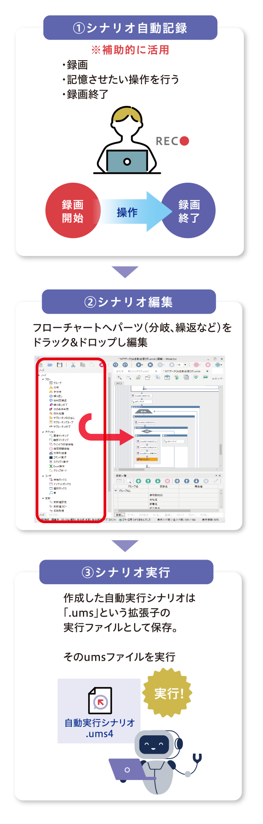This screenshot has height=824, width=263.
Task: Switch to the ようこそ tab
Action: click(x=120, y=371)
